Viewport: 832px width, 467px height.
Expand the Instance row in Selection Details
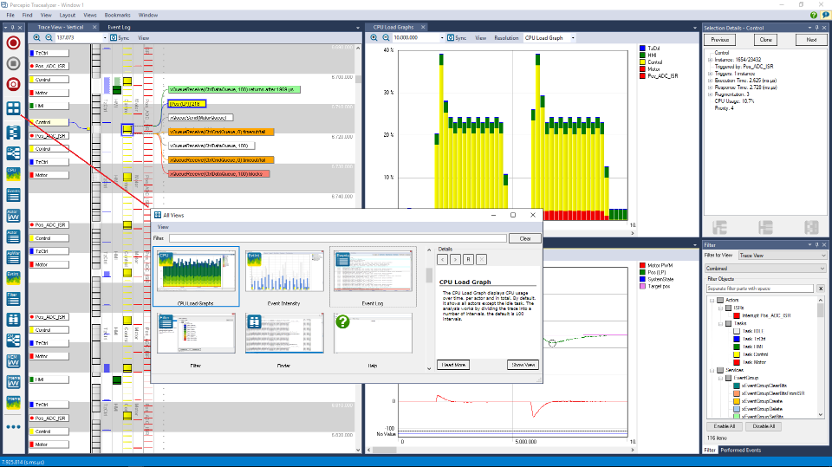[710, 60]
